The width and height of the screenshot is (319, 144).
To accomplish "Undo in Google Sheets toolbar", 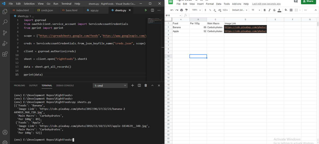I will [x=172, y=10].
